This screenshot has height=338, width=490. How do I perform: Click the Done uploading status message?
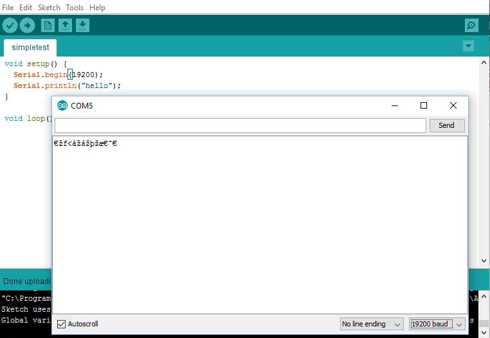(26, 281)
